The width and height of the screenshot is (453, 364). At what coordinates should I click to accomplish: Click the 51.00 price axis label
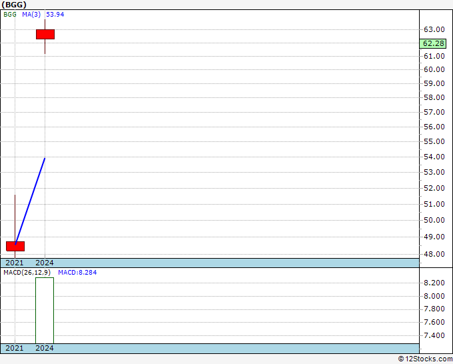tap(434, 204)
